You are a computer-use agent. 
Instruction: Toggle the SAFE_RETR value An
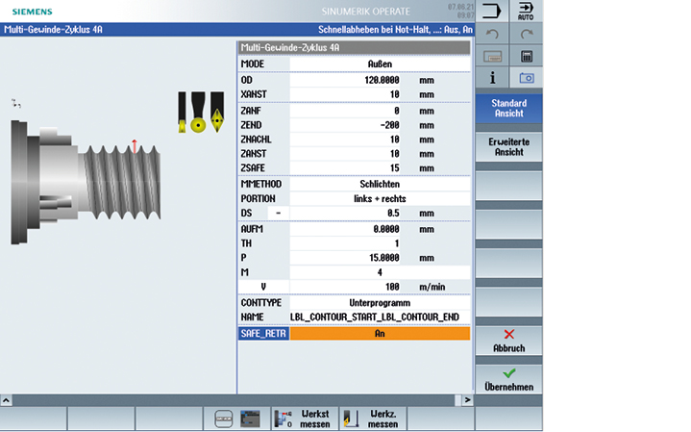(380, 334)
